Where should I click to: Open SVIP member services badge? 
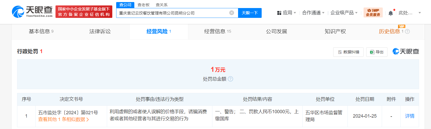373,12
